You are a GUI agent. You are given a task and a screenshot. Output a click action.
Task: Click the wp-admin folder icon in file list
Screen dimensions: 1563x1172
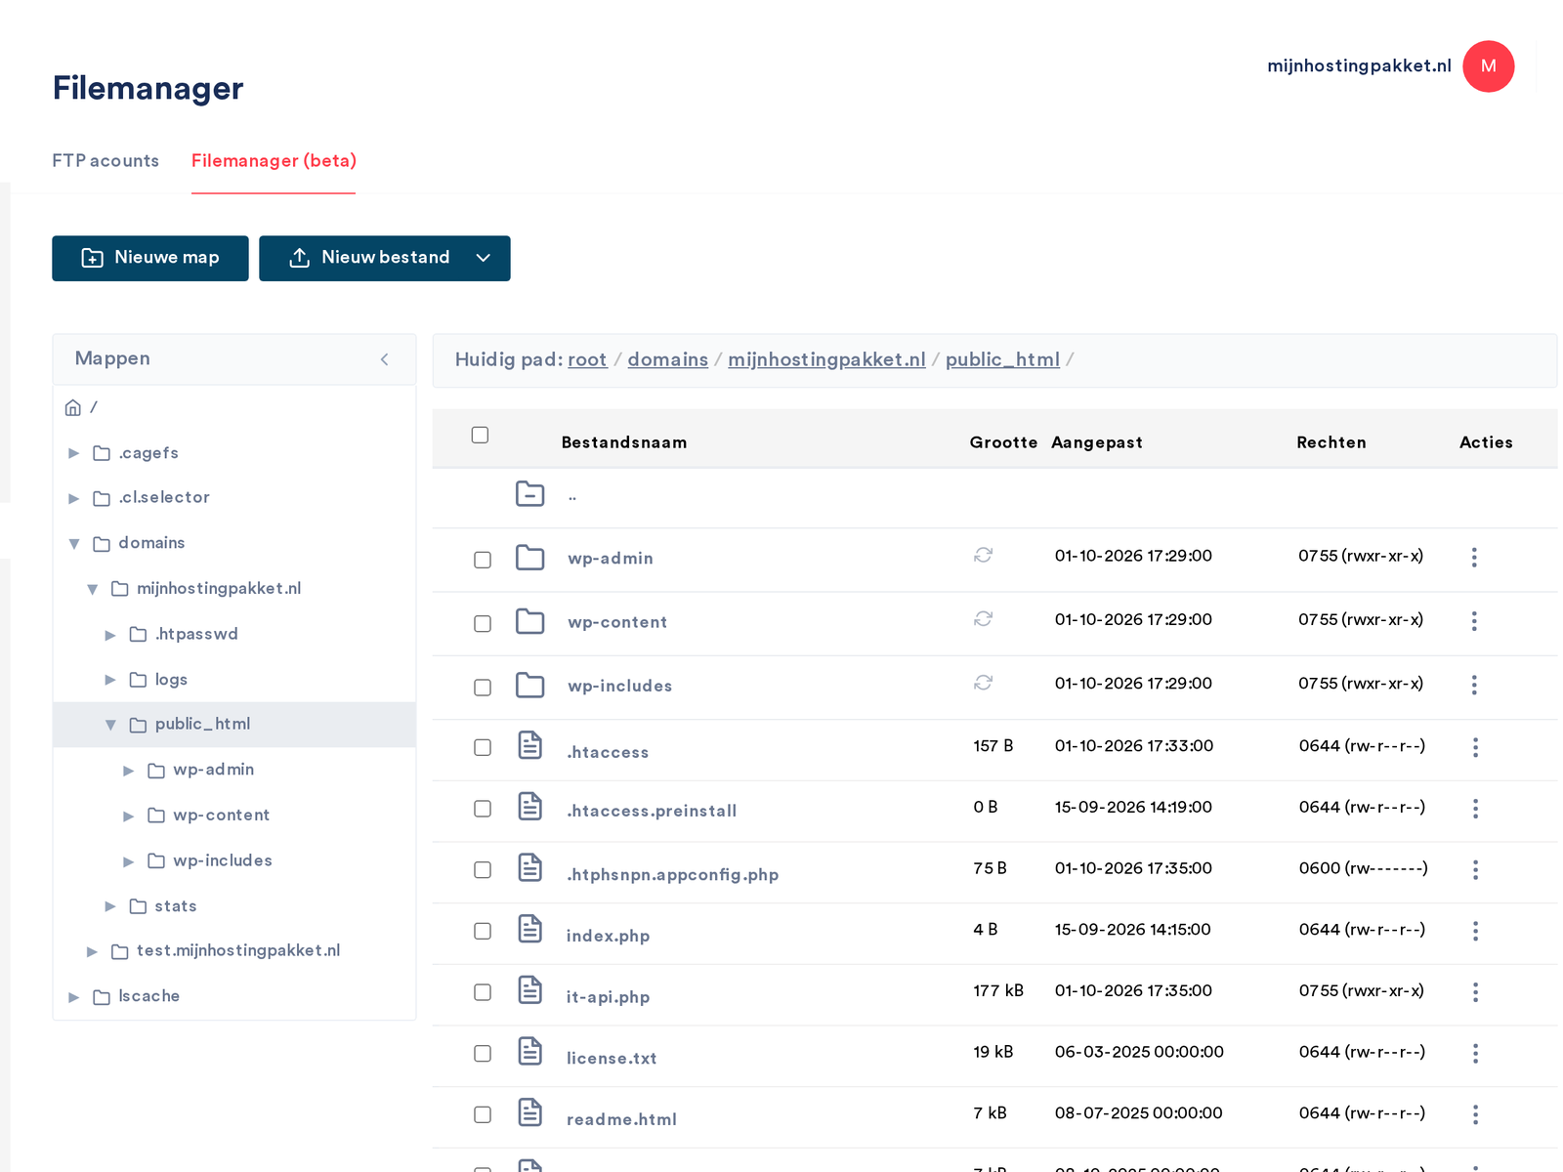pyautogui.click(x=529, y=558)
